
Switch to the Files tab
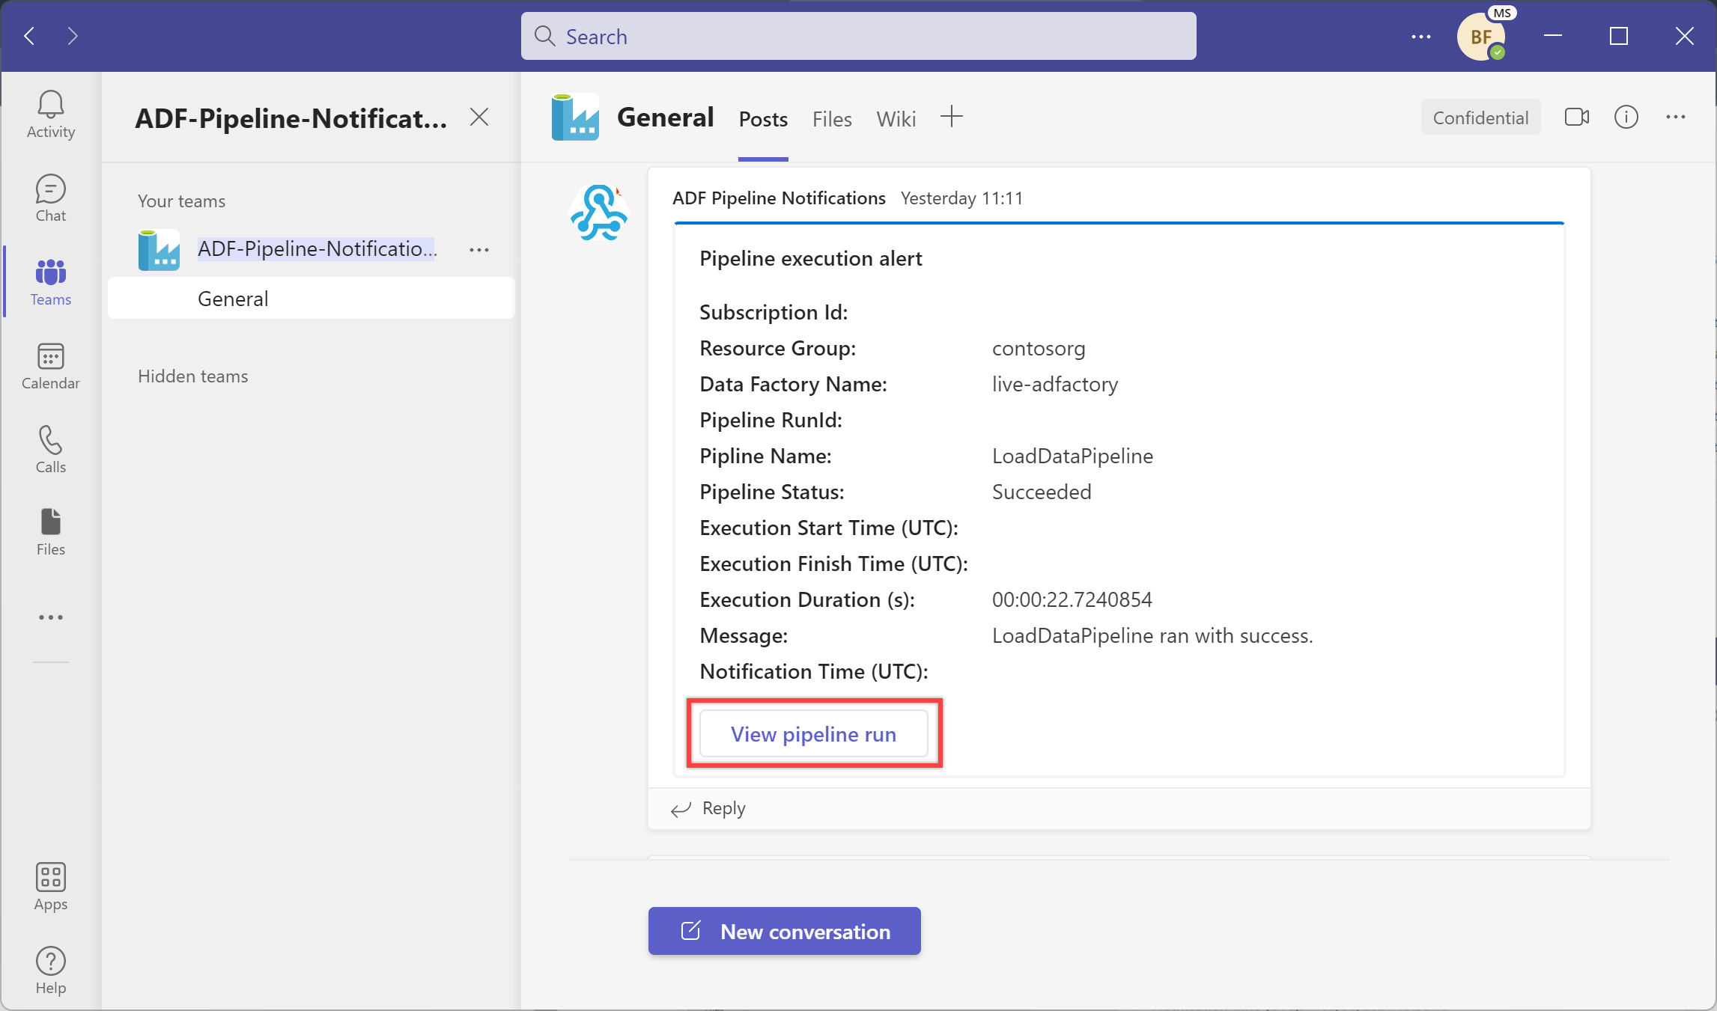click(x=832, y=118)
